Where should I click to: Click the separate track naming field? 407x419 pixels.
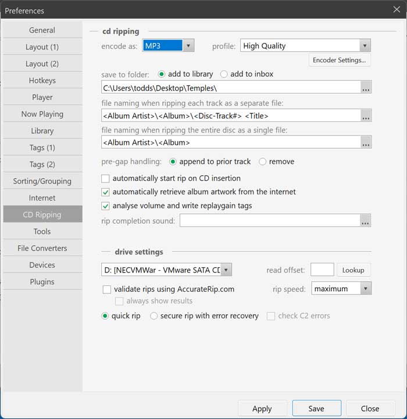pos(231,116)
